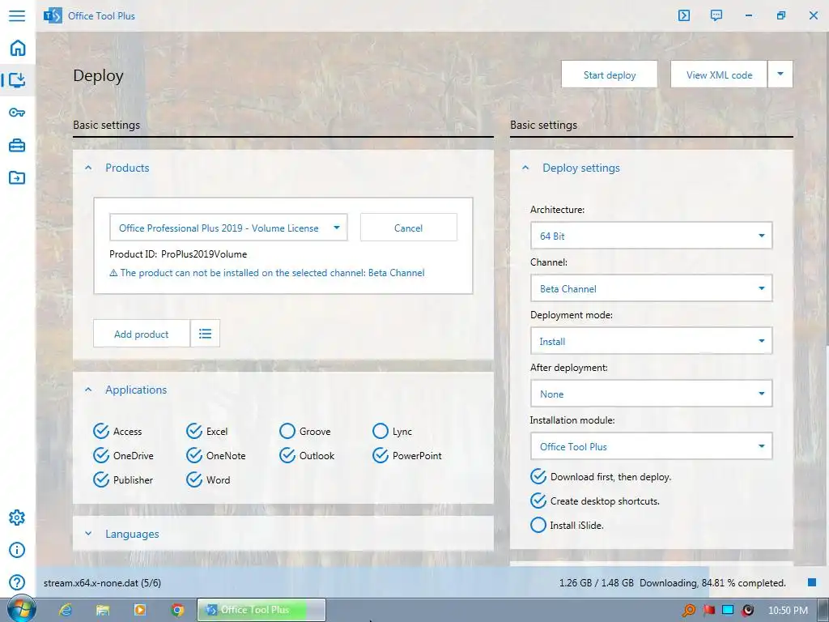Toggle Create desktop shortcuts option
Viewport: 829px width, 622px height.
[538, 501]
